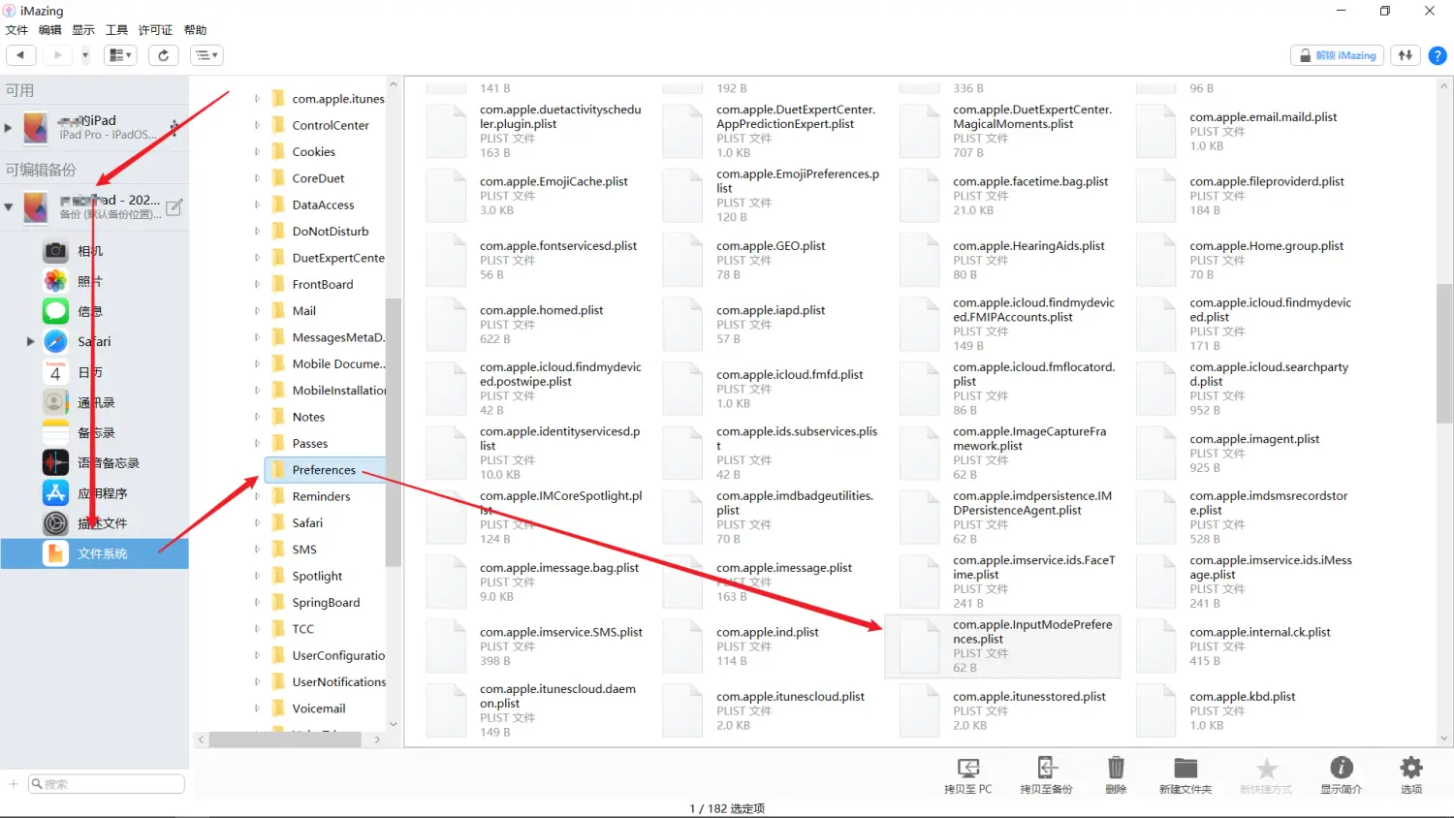Image resolution: width=1454 pixels, height=818 pixels.
Task: Open the view mode dropdown
Action: point(120,55)
